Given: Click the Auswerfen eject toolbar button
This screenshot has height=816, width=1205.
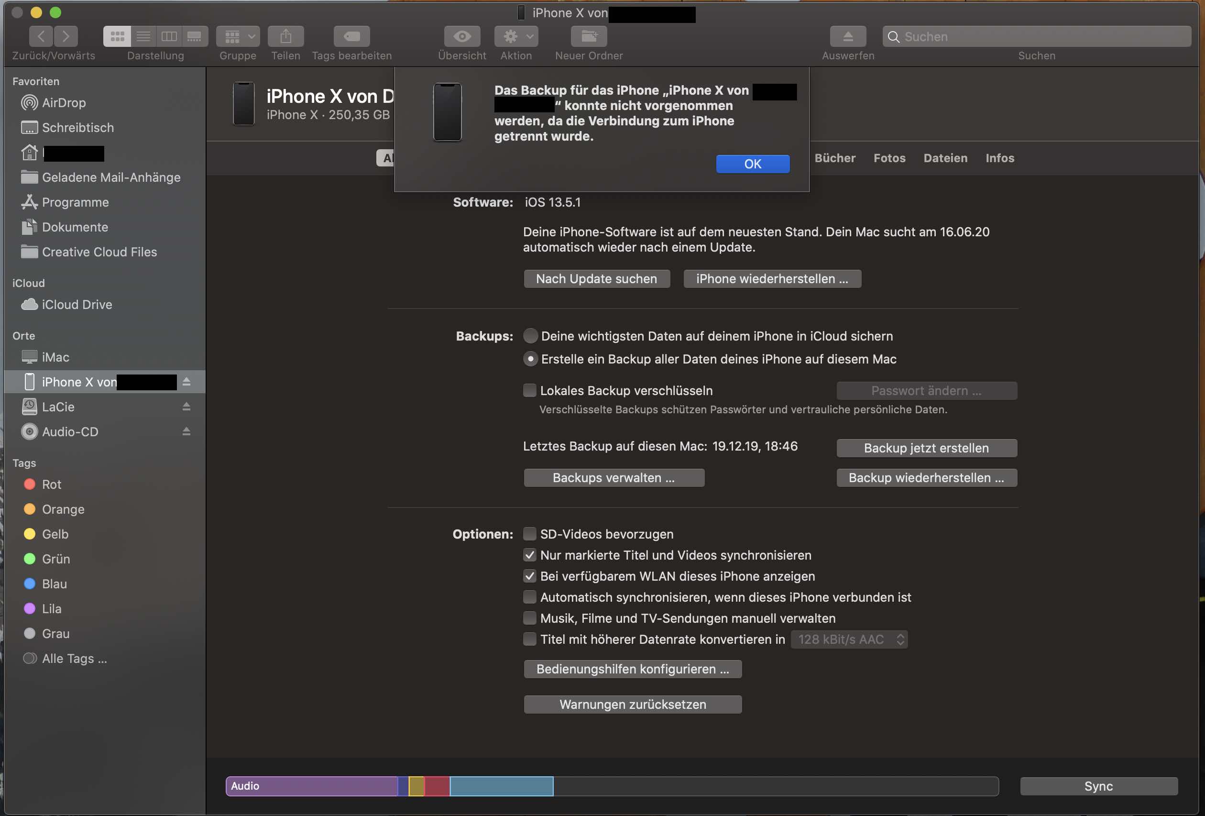Looking at the screenshot, I should click(848, 36).
